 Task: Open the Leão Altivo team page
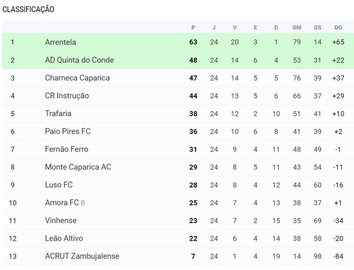(x=64, y=238)
